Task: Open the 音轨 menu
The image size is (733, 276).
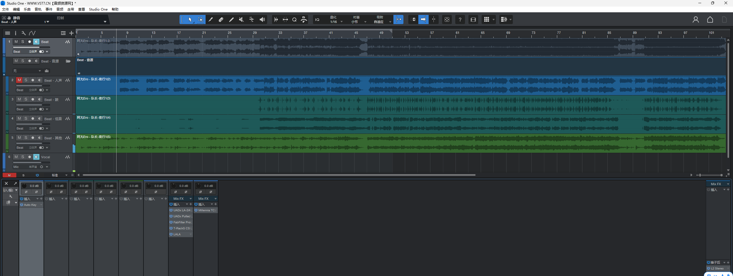Action: [38, 9]
